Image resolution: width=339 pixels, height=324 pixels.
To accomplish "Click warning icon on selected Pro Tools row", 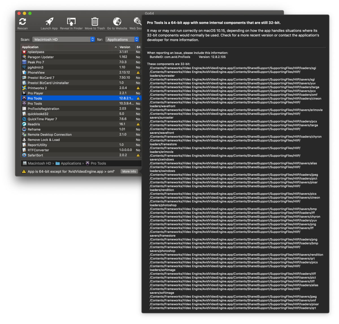I will click(x=138, y=98).
